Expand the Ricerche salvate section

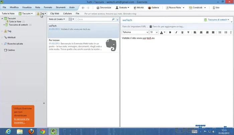point(2,44)
